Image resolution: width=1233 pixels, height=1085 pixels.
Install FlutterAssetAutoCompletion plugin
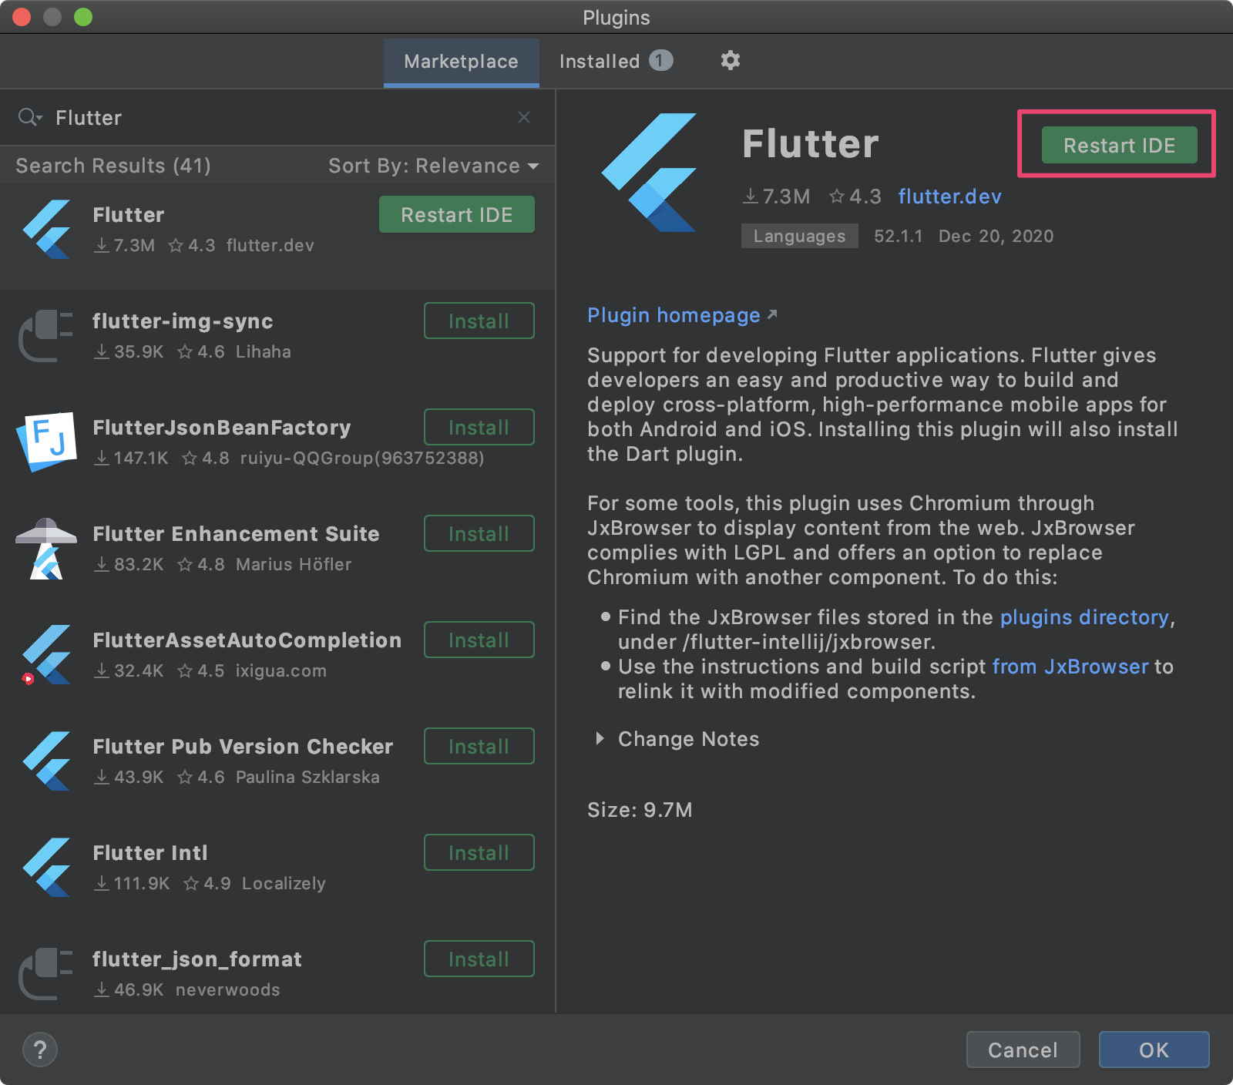(479, 640)
